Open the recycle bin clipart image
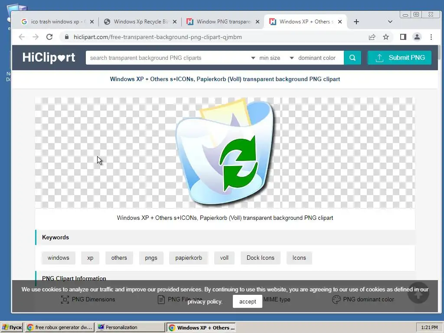This screenshot has height=333, width=444. pos(225,152)
